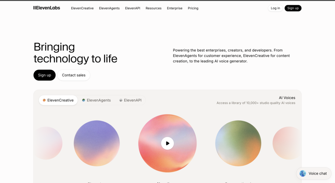Switch to the ElevenAPI tab

click(131, 100)
